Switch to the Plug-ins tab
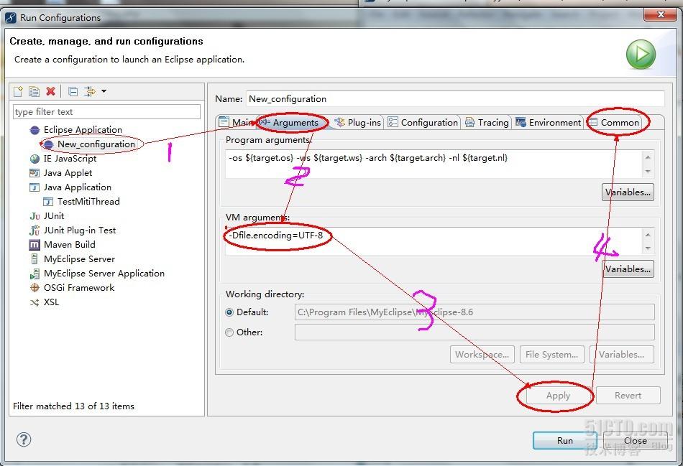This screenshot has height=466, width=683. (x=357, y=123)
